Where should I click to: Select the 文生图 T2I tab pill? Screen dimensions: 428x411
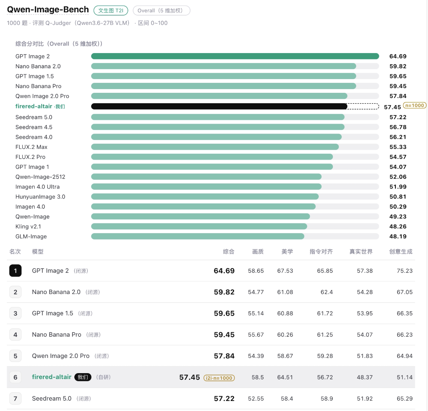coord(111,11)
